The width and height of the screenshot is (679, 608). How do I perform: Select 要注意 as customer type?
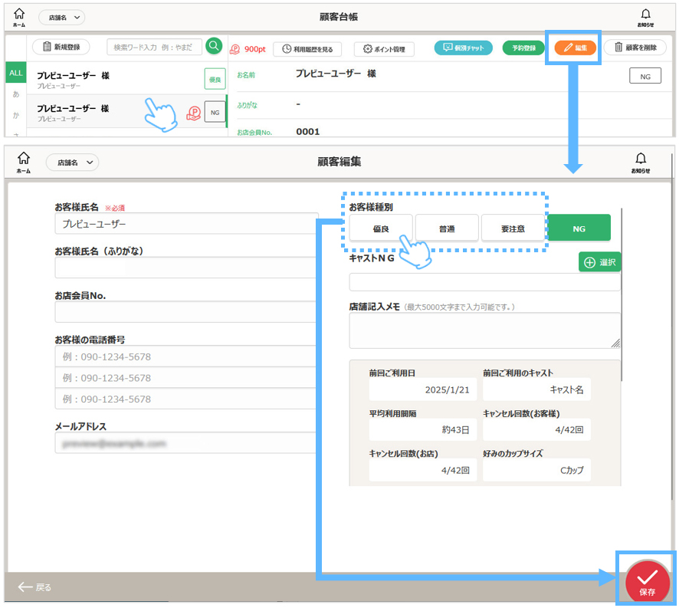513,228
